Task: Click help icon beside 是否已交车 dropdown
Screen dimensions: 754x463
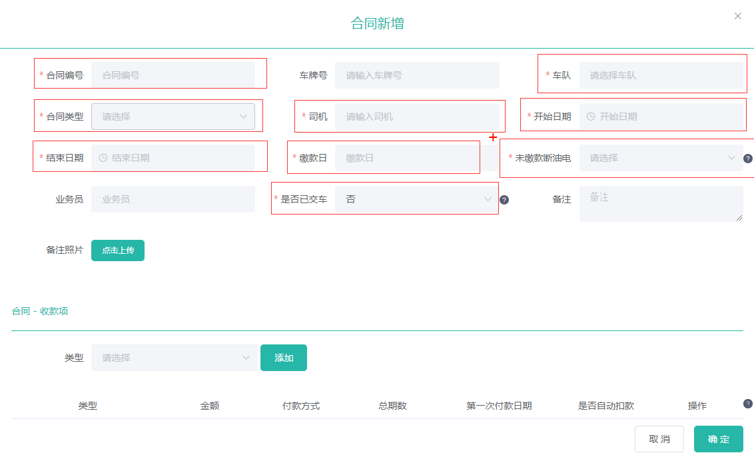Action: coord(504,200)
